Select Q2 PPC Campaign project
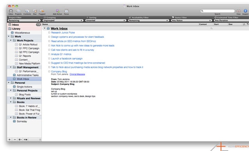Image resolution: width=249 pixels, height=151 pixels. point(29,52)
